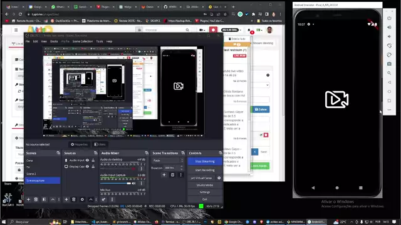Open Audio Mixer dock menu dots
Image resolution: width=401 pixels, height=225 pixels.
112,199
